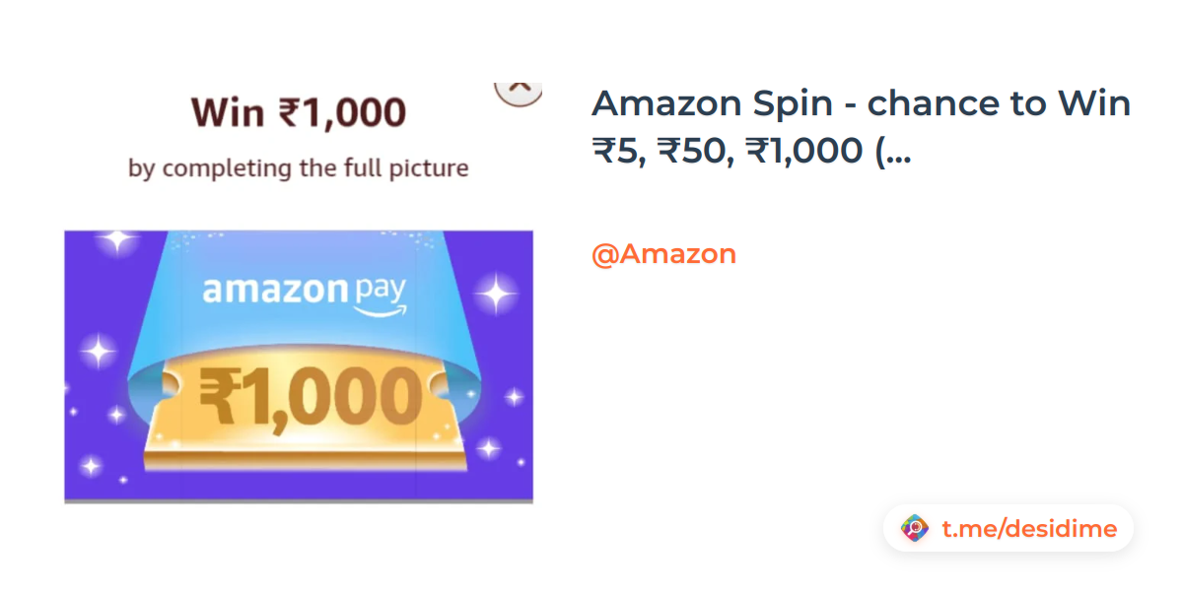Close the popup using the circular X icon

pos(519,89)
